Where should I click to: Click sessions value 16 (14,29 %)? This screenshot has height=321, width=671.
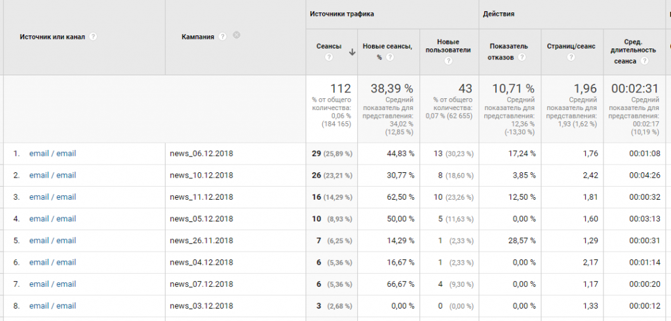pyautogui.click(x=332, y=197)
